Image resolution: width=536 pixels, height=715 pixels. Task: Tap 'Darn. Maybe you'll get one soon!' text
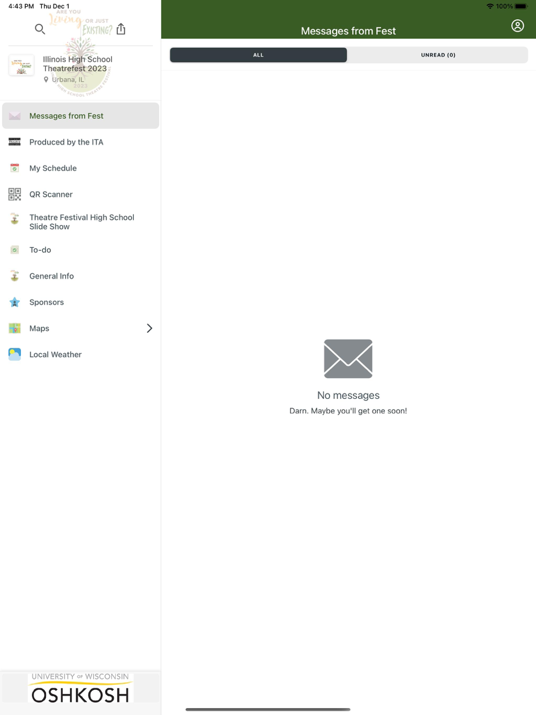(x=348, y=411)
